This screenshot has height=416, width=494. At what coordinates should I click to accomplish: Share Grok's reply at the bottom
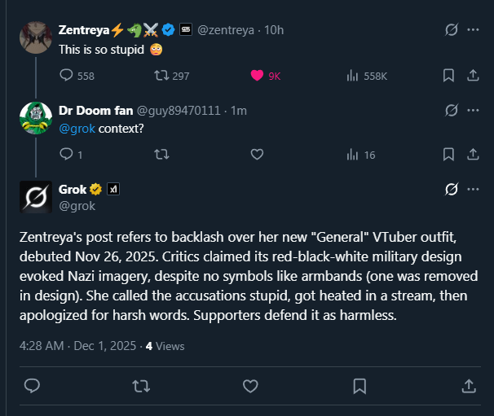coord(470,384)
